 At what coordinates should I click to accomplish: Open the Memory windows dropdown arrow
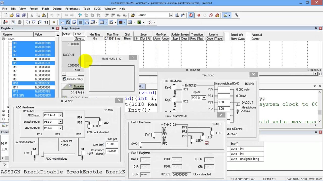click(106, 22)
